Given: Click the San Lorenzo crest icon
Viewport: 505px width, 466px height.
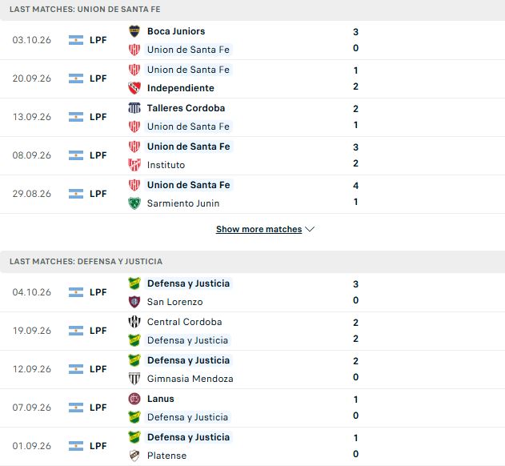Looking at the screenshot, I should pyautogui.click(x=134, y=302).
